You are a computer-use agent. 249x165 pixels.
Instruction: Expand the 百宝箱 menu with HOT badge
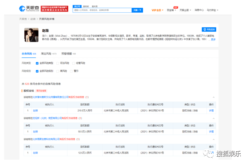coord(171,10)
